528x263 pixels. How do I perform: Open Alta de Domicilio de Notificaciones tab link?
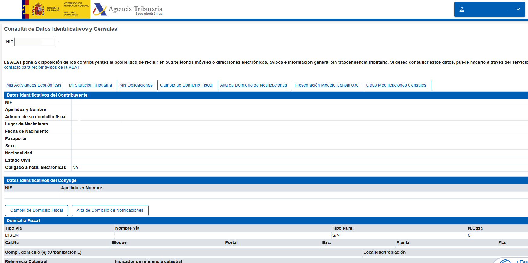pyautogui.click(x=254, y=85)
